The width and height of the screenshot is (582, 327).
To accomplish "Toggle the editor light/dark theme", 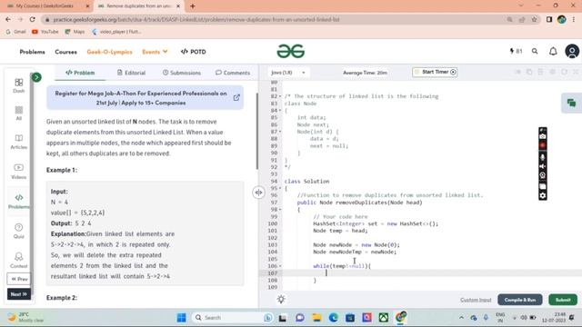I will (x=281, y=299).
